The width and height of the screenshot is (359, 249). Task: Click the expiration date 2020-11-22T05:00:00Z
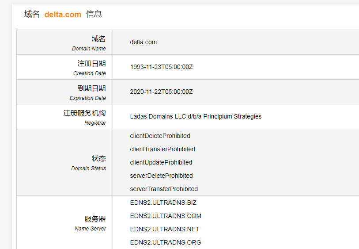[161, 92]
